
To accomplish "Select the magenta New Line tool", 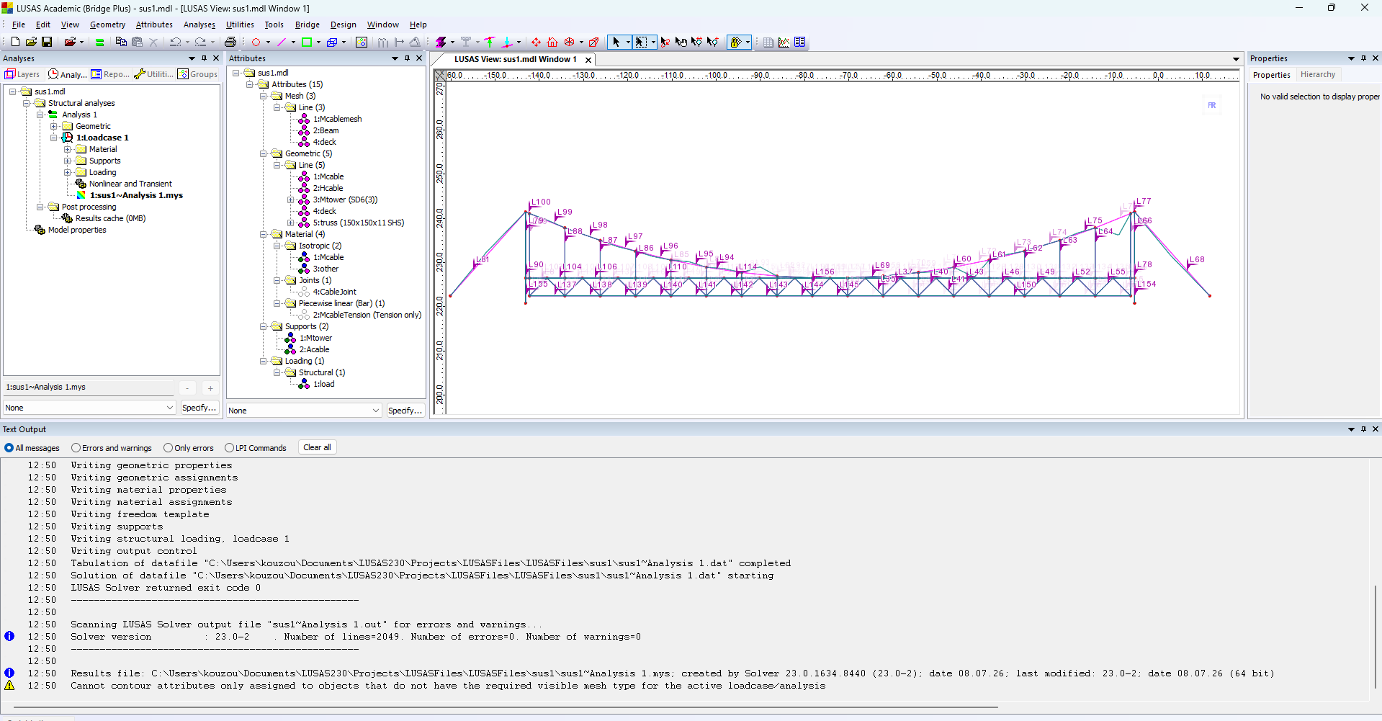I will click(282, 42).
